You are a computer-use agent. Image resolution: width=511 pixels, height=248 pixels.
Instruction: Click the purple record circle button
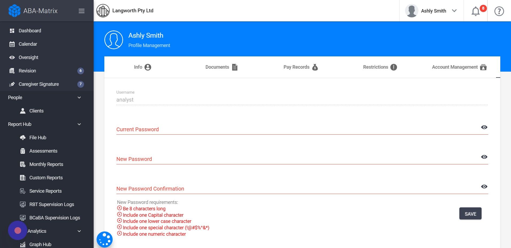click(18, 230)
